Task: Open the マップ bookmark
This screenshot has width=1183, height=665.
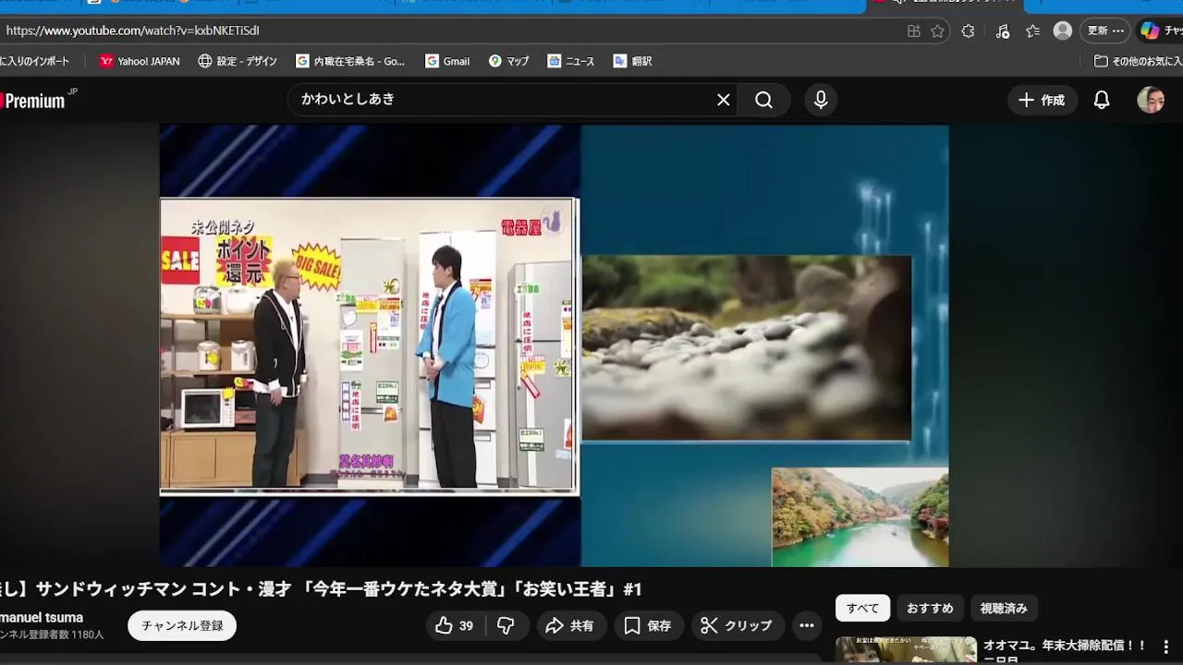Action: tap(509, 61)
